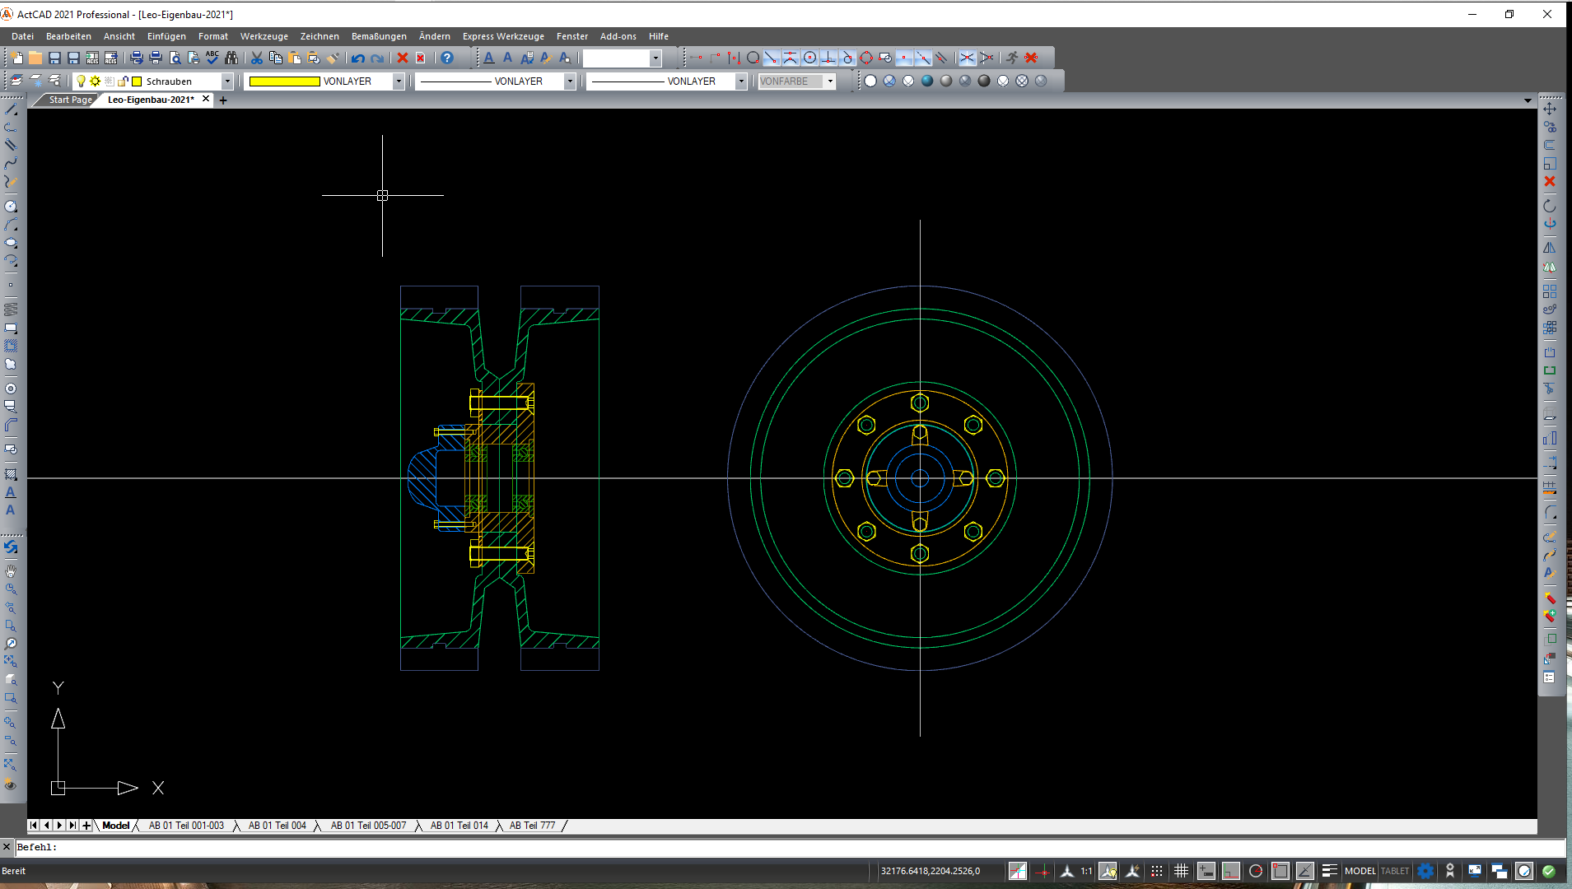Open the Find binoculars tool
Image resolution: width=1572 pixels, height=889 pixels.
[231, 58]
